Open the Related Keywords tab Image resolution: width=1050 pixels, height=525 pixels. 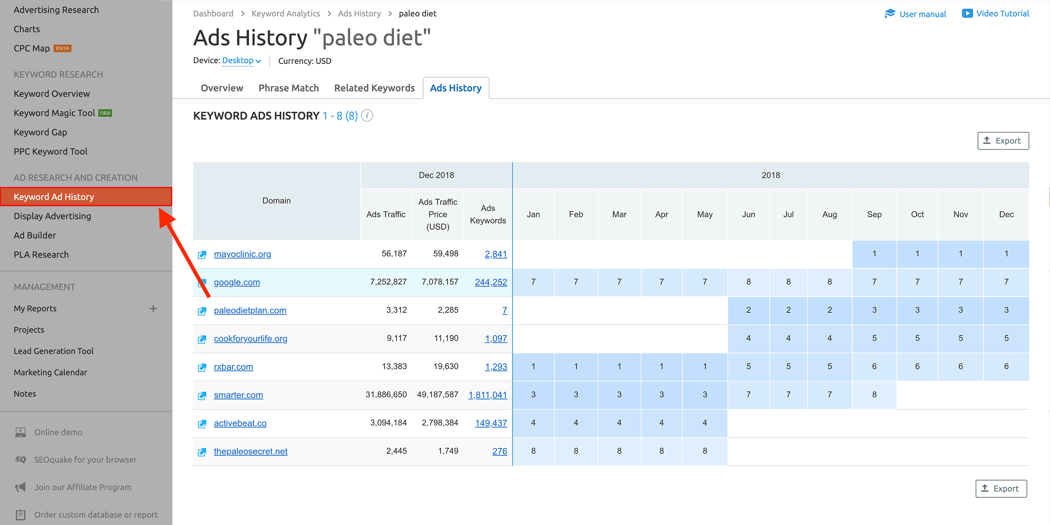point(374,88)
